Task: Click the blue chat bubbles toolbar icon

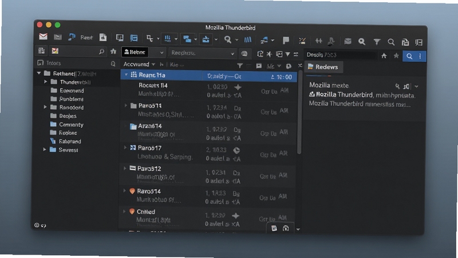Action: point(187,38)
